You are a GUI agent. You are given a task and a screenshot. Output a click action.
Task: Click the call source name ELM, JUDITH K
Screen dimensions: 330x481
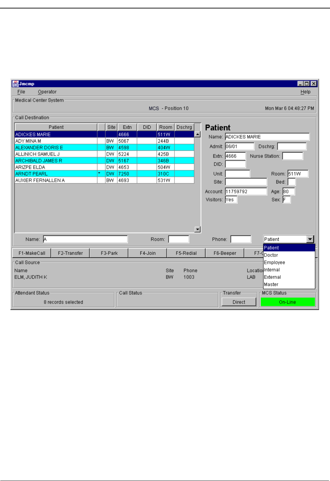coord(31,277)
